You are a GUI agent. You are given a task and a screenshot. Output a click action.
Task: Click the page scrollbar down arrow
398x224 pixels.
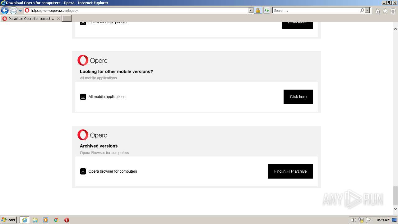[396, 209]
